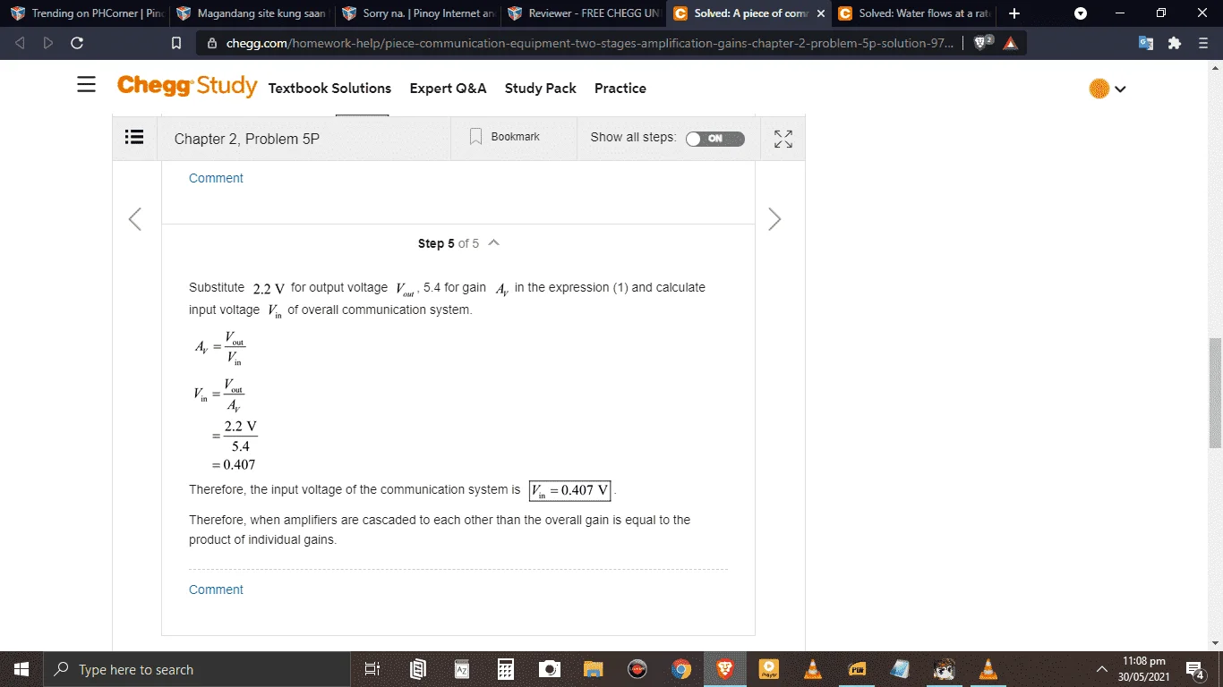
Task: Go to next problem arrow
Action: 774,219
